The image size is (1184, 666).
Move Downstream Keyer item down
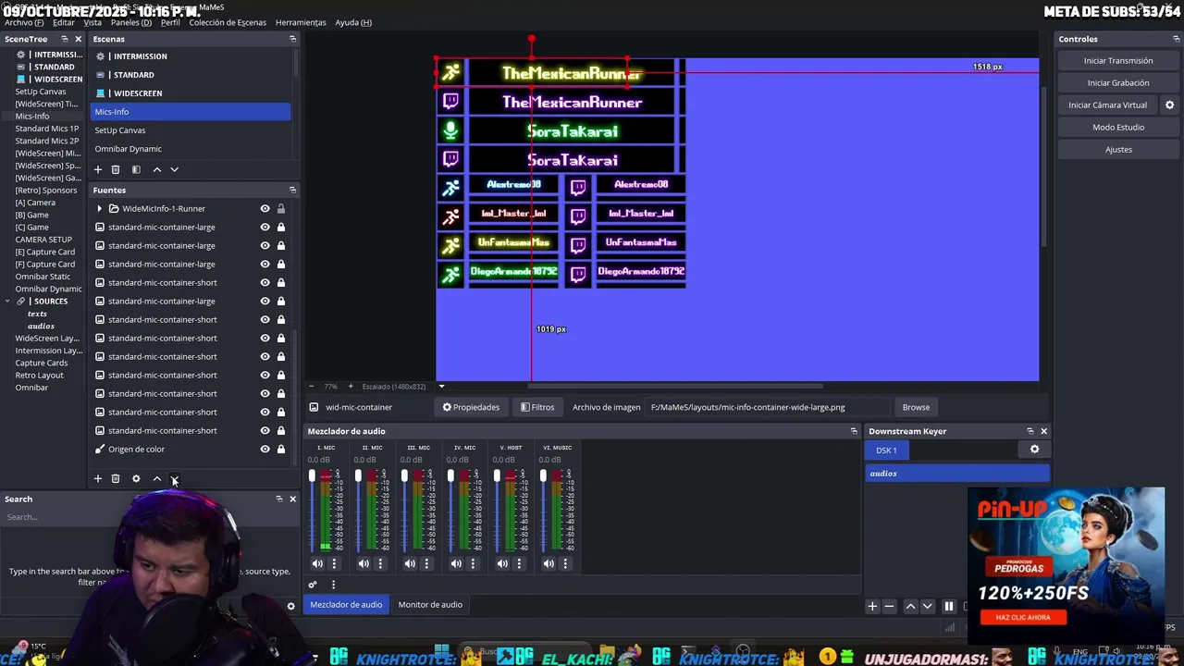pos(927,606)
